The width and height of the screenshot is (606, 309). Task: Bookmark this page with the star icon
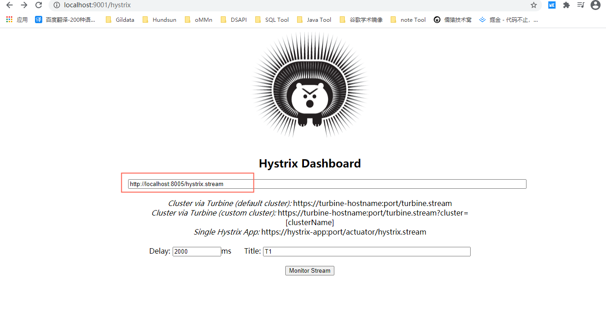tap(534, 5)
